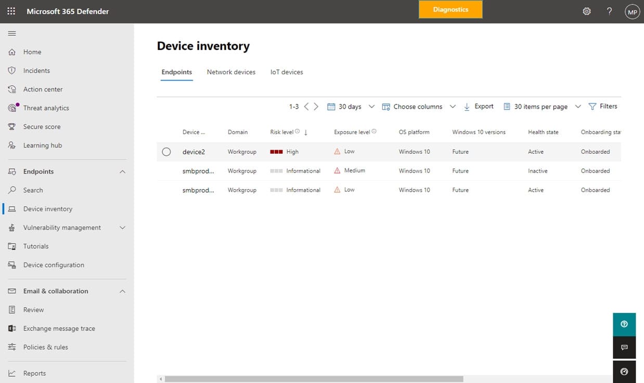Screen dimensions: 644x383
Task: Switch to the IoT devices tab
Action: pos(287,72)
